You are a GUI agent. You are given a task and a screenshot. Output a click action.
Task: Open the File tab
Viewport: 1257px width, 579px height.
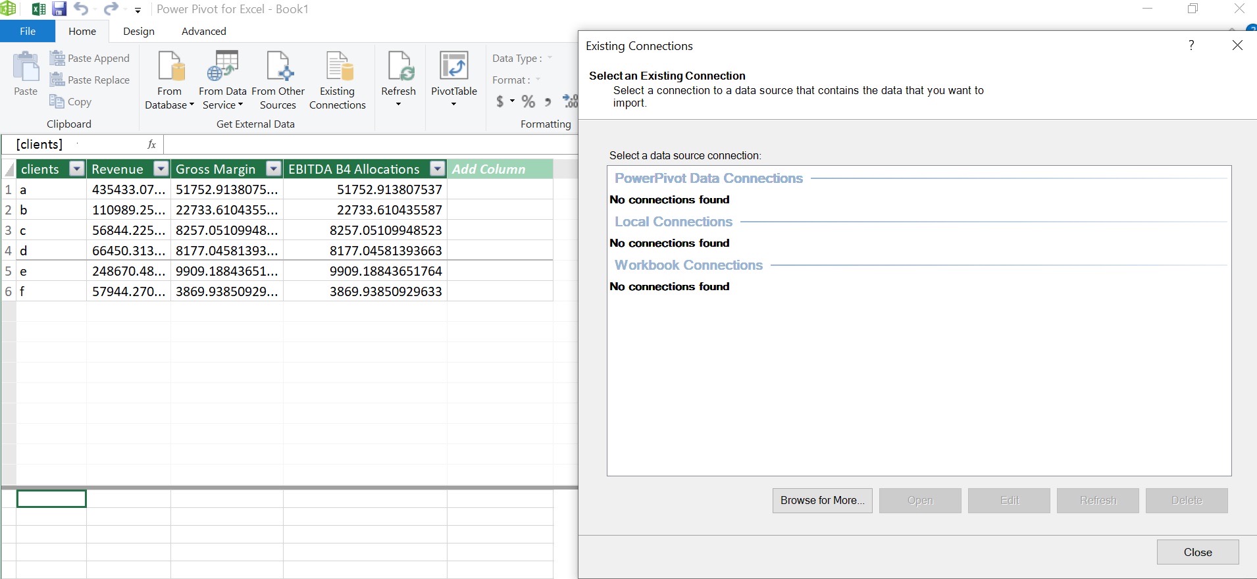tap(28, 31)
